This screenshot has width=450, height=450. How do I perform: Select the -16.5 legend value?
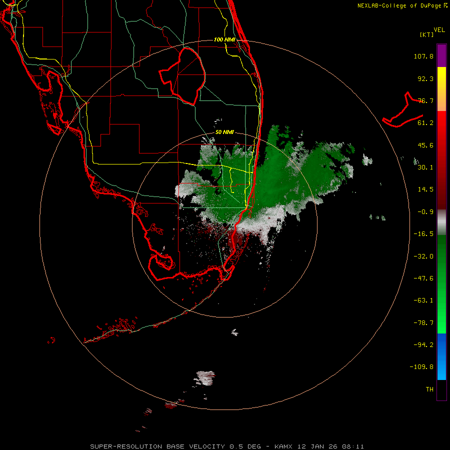coord(423,234)
